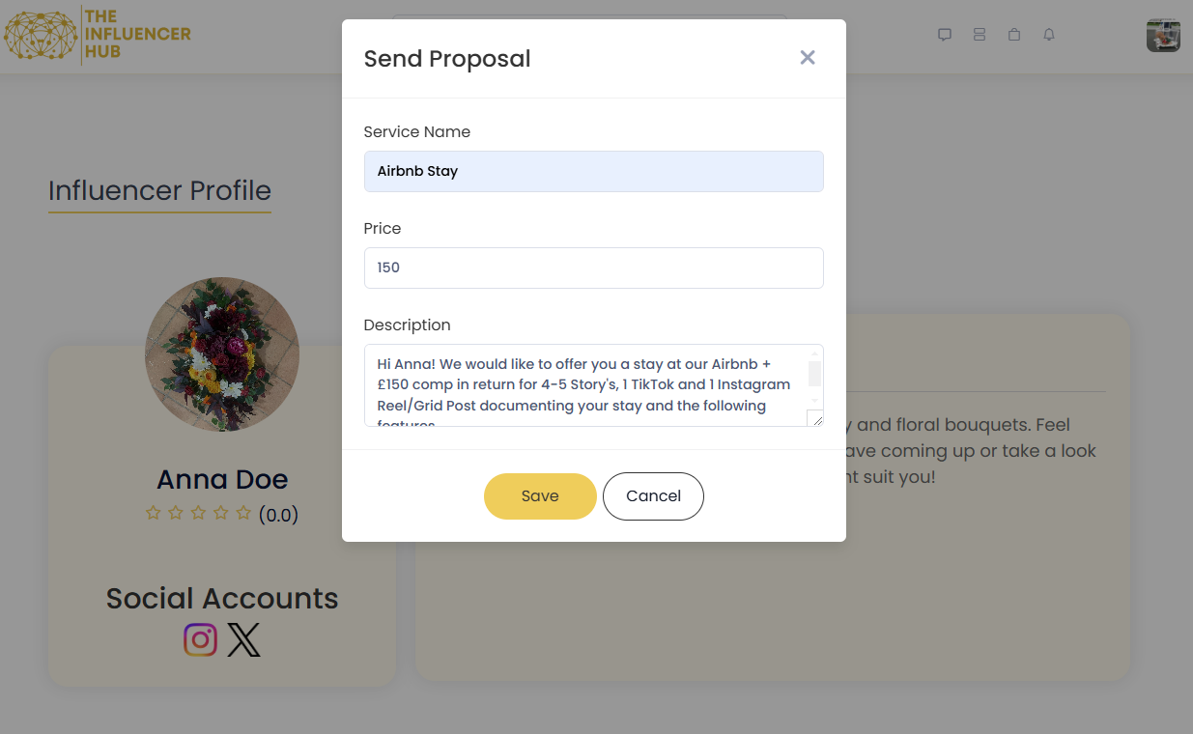Click inside the Description text area
This screenshot has height=734, width=1193.
tap(585, 385)
